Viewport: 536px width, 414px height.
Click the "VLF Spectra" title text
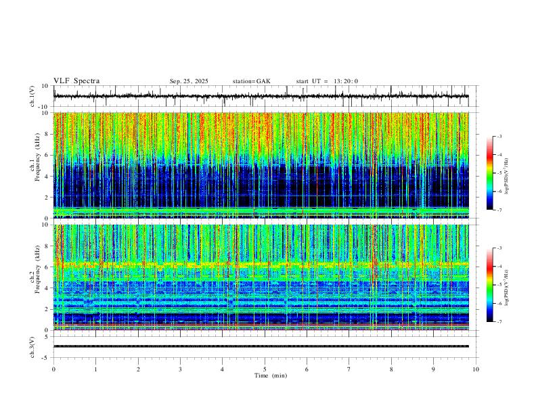(x=76, y=81)
